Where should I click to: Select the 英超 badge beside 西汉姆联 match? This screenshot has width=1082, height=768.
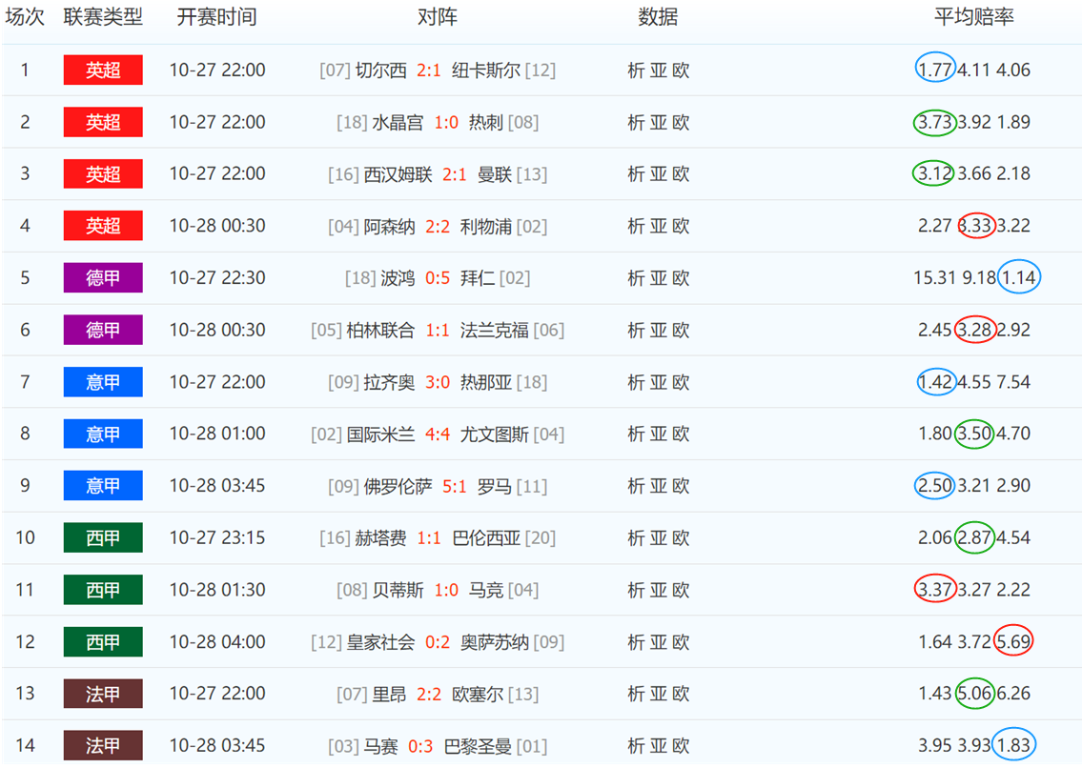[x=103, y=173]
